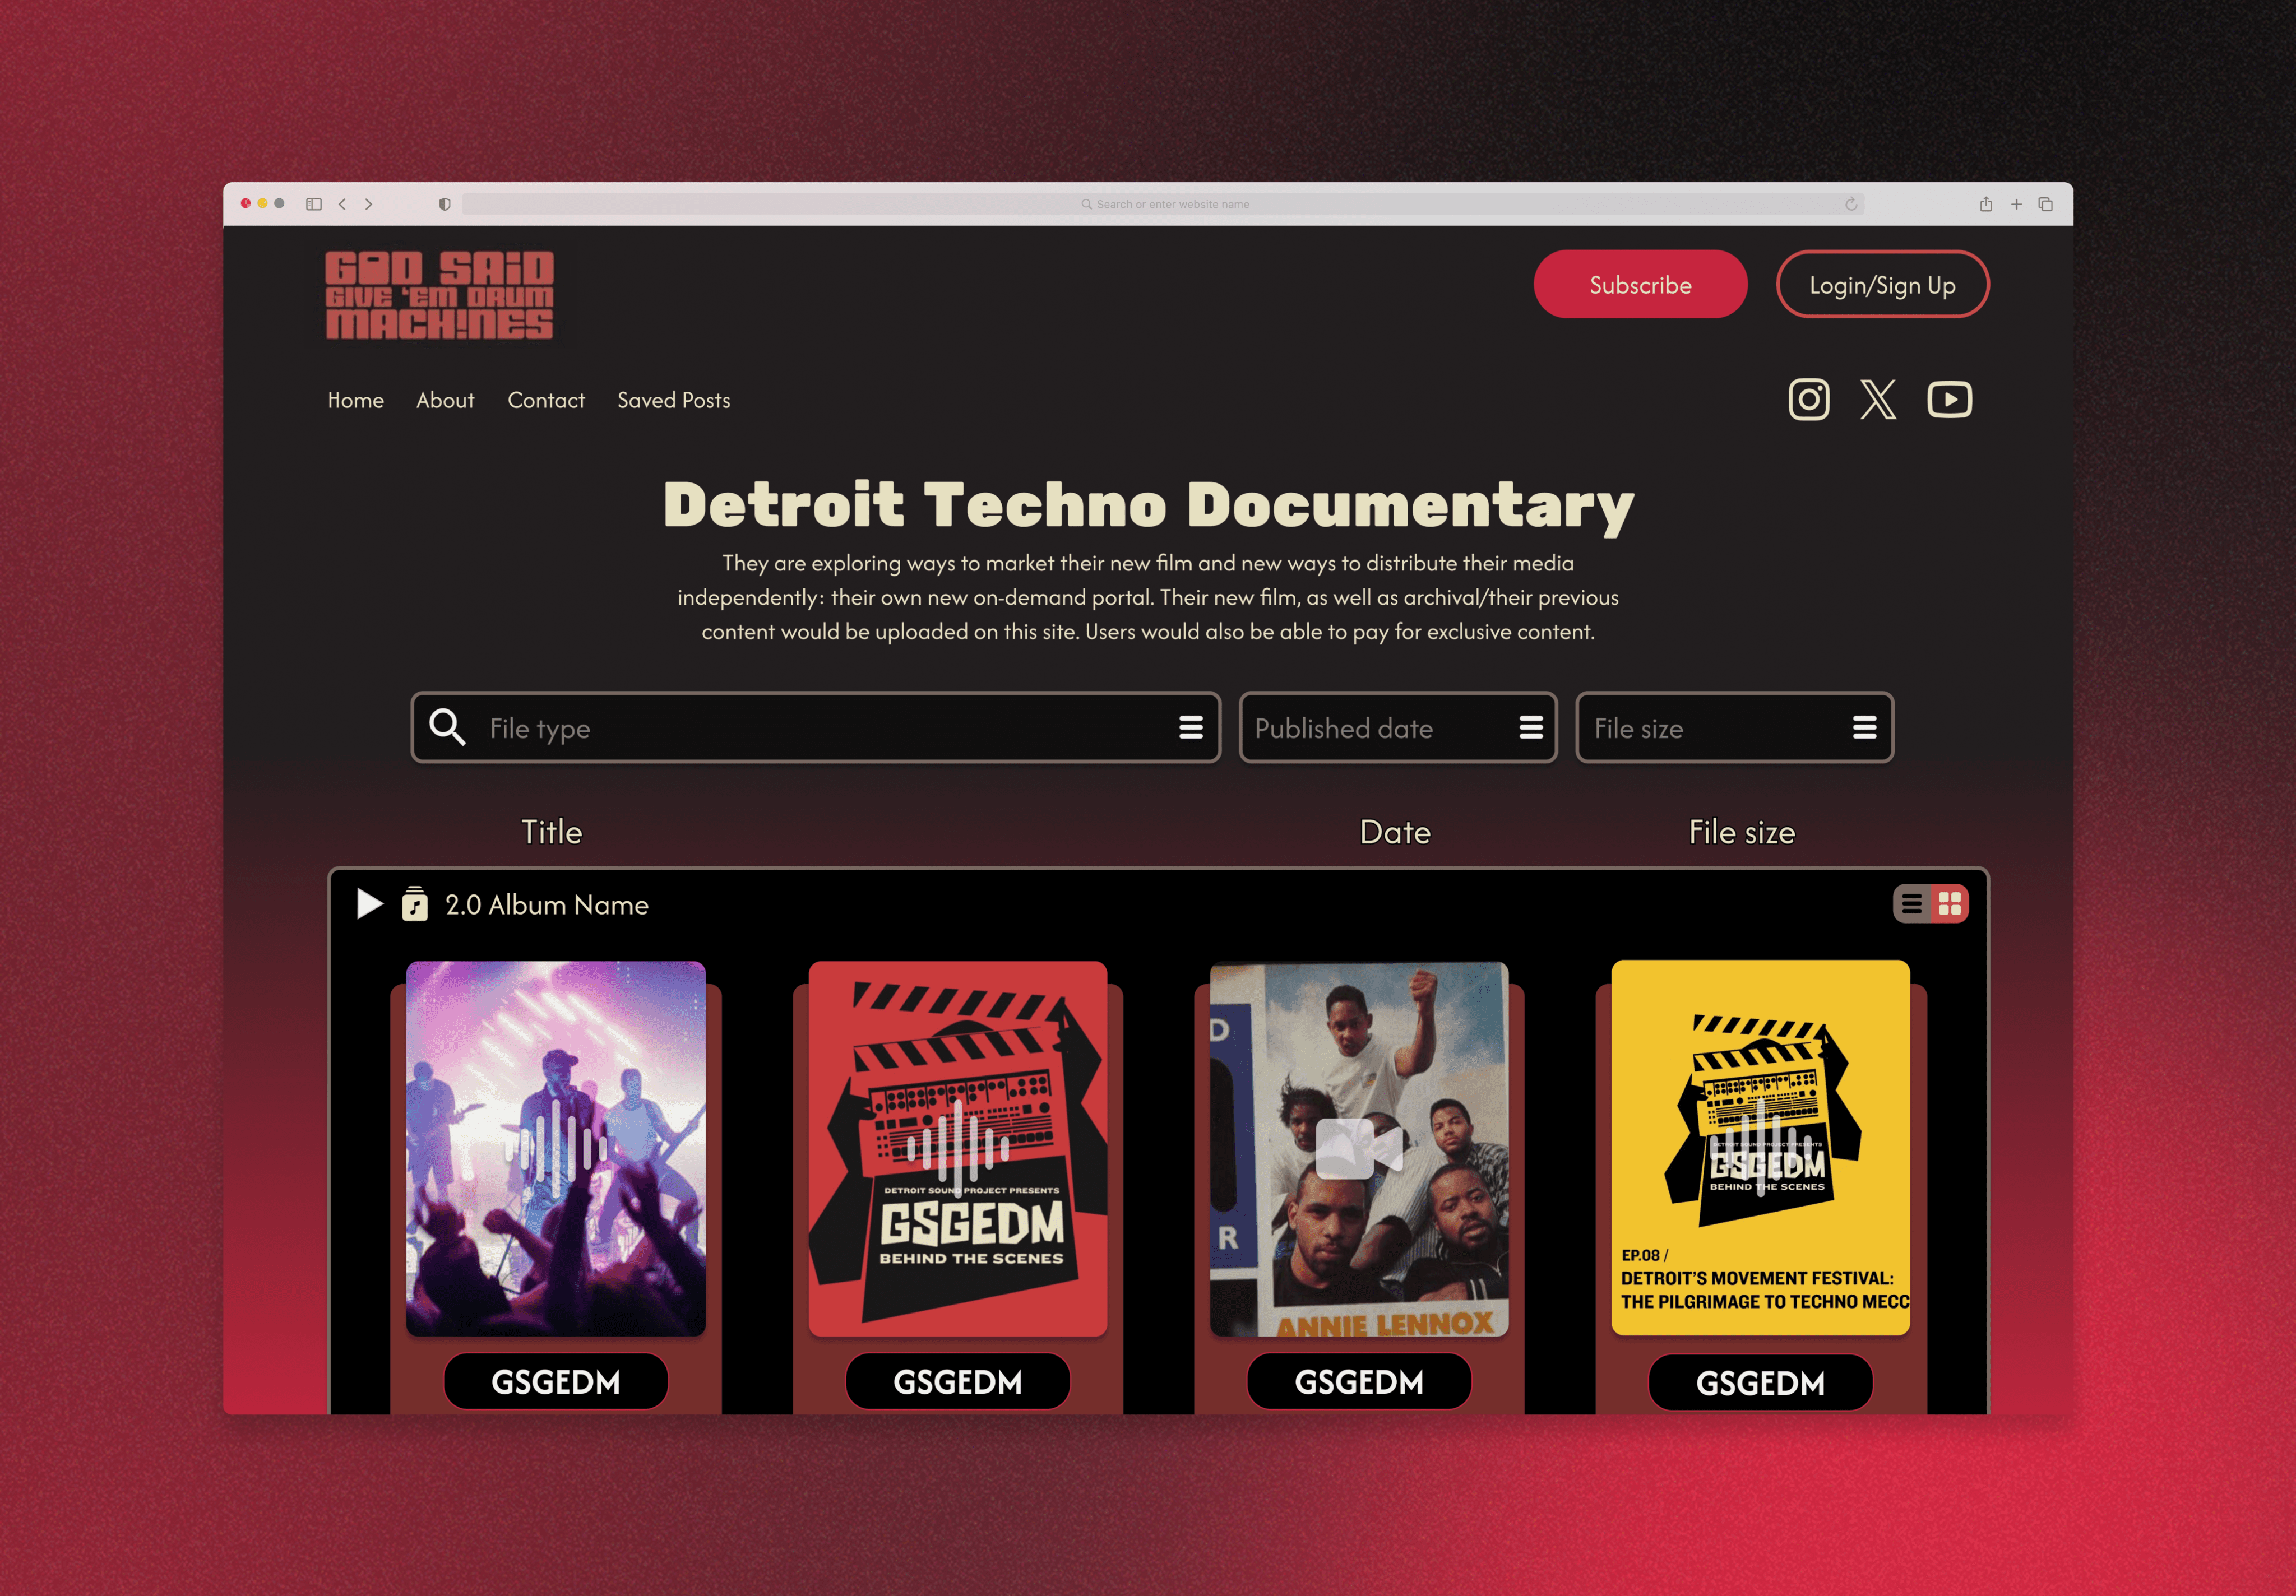
Task: View Saved Posts
Action: 674,400
